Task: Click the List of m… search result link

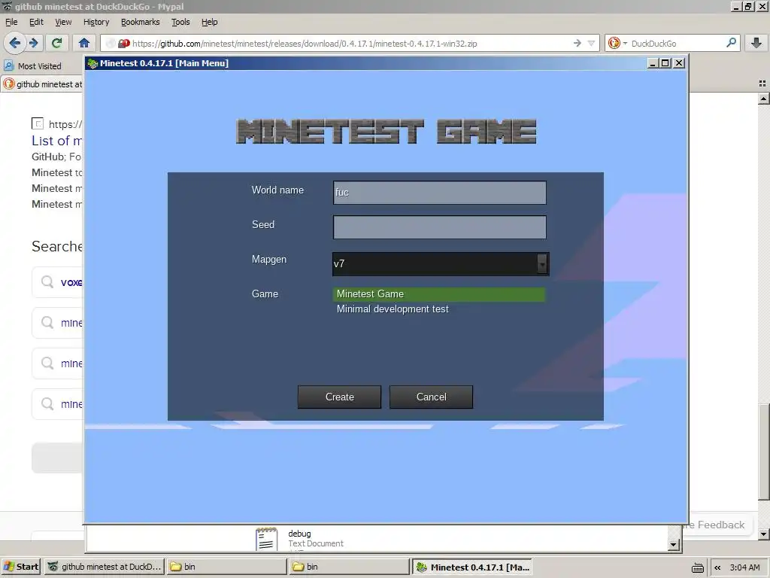Action: pos(57,141)
